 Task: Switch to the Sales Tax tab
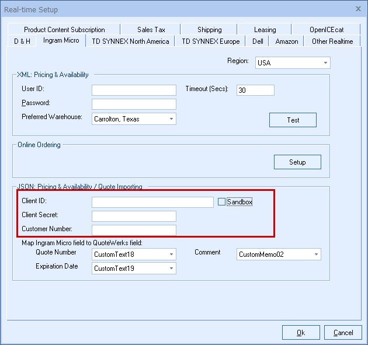151,30
